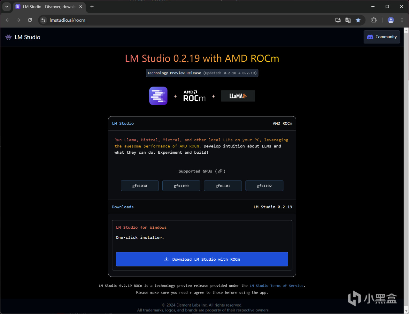Translate this page icon

click(348, 20)
